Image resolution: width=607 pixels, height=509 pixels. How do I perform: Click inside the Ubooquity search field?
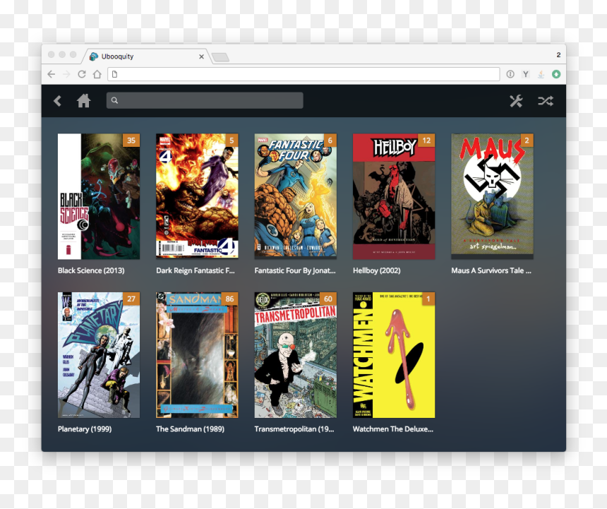(x=205, y=101)
